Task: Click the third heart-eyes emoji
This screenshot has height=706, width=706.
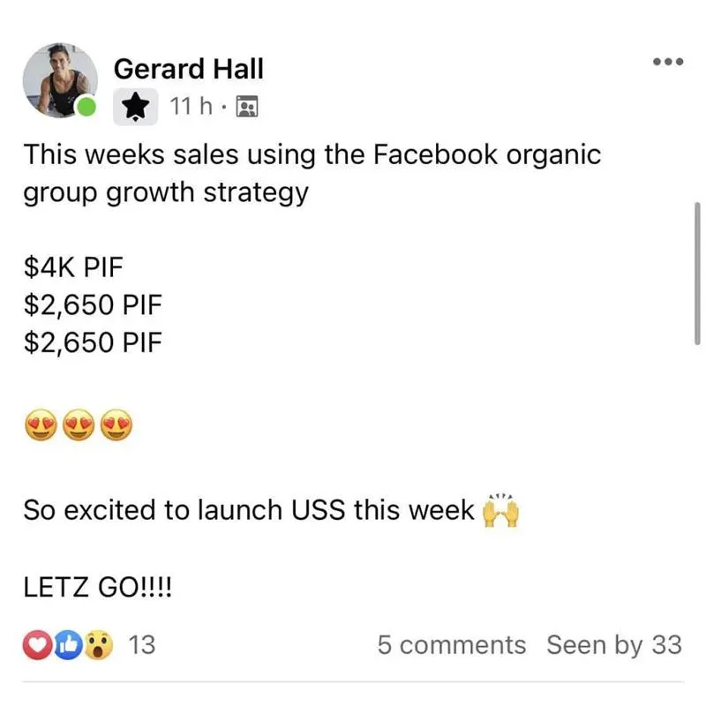Action: [x=116, y=425]
